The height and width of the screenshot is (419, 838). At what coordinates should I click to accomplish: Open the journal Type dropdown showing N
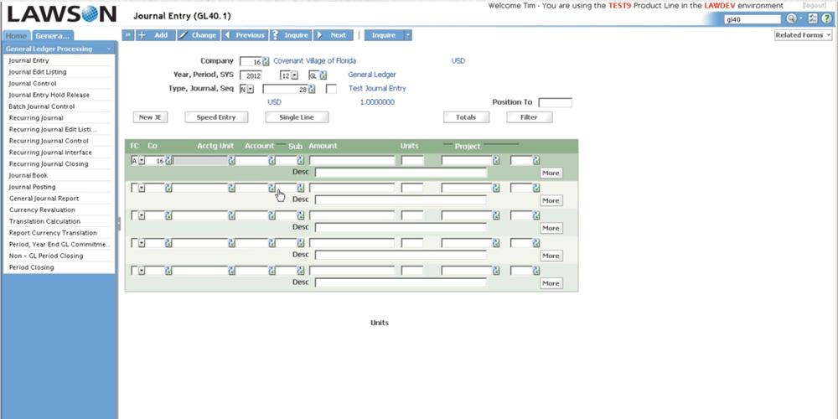(x=250, y=89)
